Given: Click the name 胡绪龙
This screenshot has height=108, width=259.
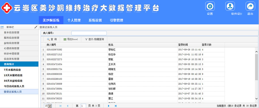Looking at the screenshot, I should tap(112, 69).
